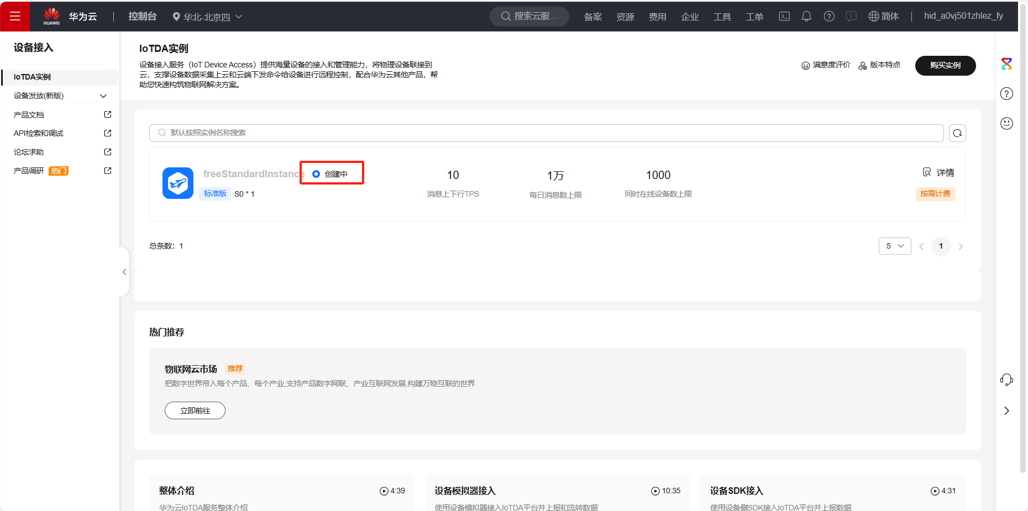1028x511 pixels.
Task: Collapse the left sidebar panel
Action: click(x=124, y=272)
